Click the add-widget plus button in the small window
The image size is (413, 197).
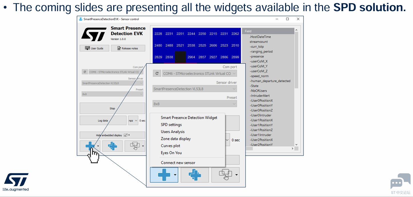pyautogui.click(x=90, y=146)
